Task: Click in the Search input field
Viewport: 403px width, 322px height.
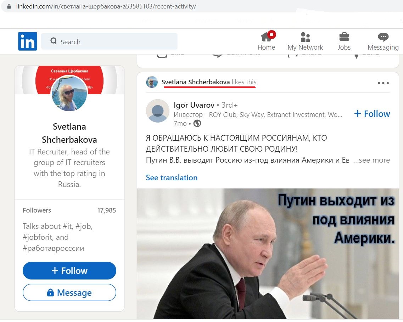Action: [109, 41]
